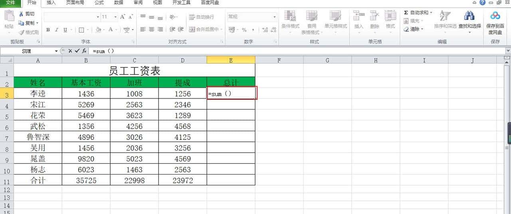
Task: Switch to the Developer (开发工具) tab
Action: click(x=181, y=3)
